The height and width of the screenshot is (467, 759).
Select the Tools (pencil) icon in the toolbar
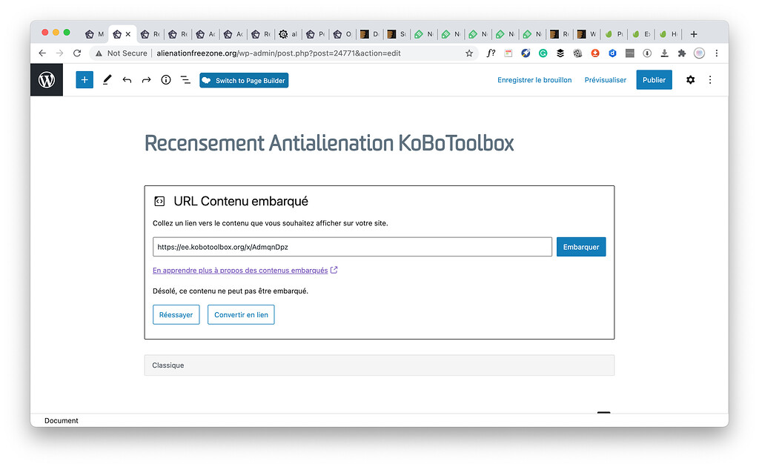pos(106,79)
